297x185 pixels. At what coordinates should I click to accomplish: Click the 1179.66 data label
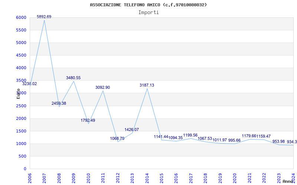coord(249,136)
